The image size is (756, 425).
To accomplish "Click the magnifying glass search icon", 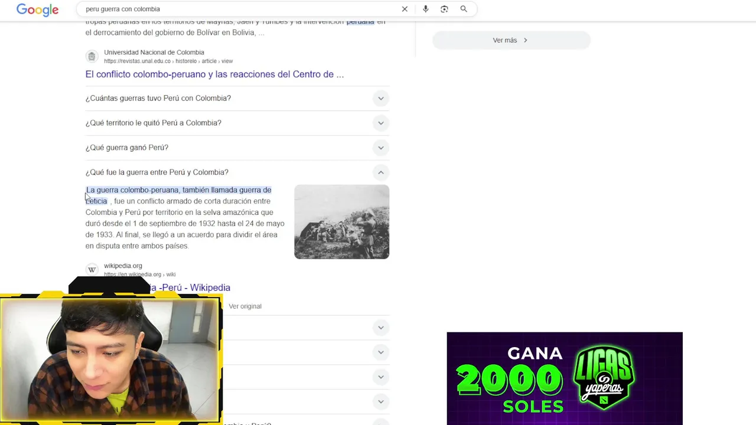I will click(464, 9).
